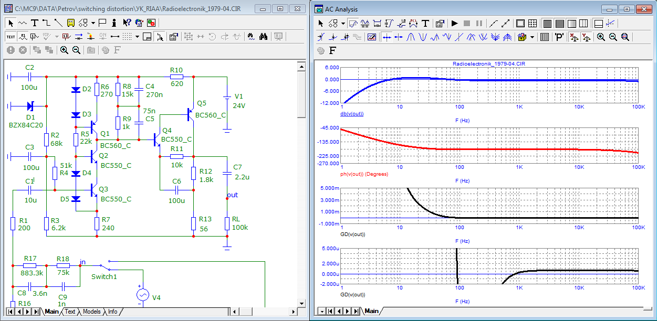
Task: Open the grid dots dropdown arrow
Action: [138, 37]
